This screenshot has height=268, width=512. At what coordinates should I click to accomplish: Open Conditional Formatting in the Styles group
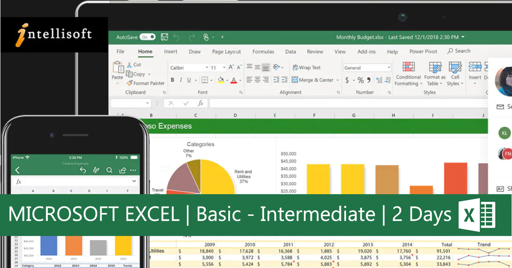[408, 73]
